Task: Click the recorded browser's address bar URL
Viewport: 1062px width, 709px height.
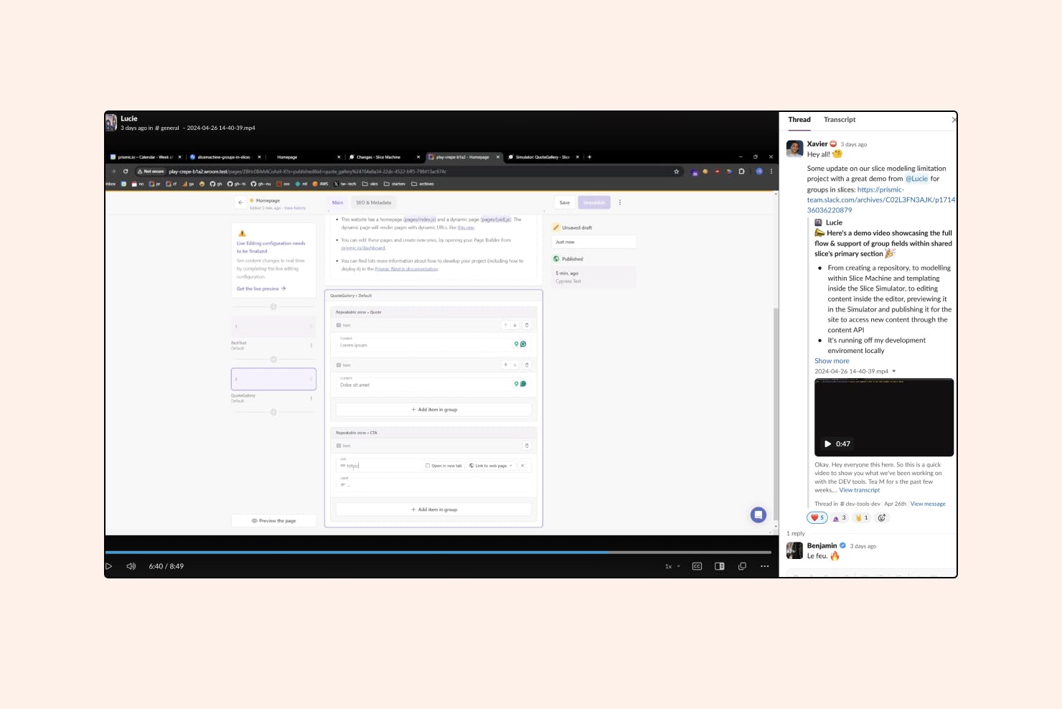Action: click(x=308, y=172)
